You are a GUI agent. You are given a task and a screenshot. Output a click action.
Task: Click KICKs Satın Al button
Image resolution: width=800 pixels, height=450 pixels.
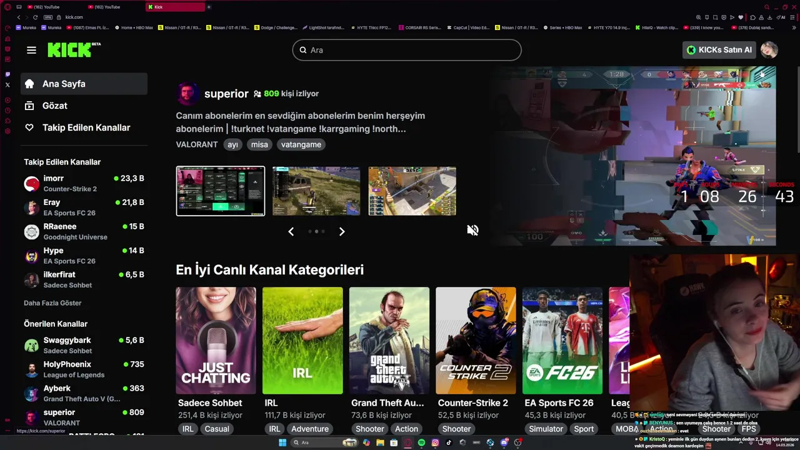click(x=719, y=50)
